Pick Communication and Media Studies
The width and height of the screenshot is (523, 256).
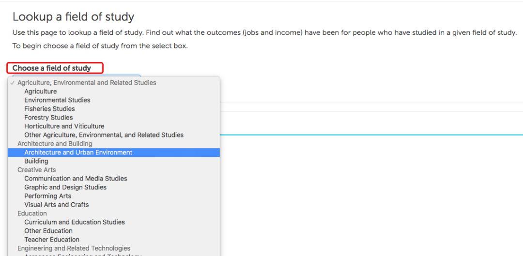(x=76, y=179)
